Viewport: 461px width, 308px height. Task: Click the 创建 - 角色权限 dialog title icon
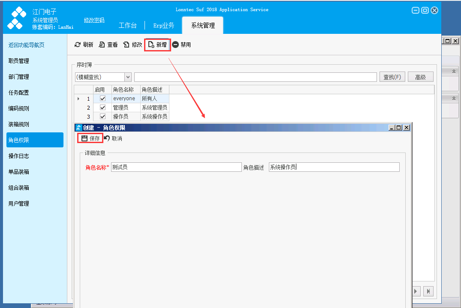tap(78, 128)
